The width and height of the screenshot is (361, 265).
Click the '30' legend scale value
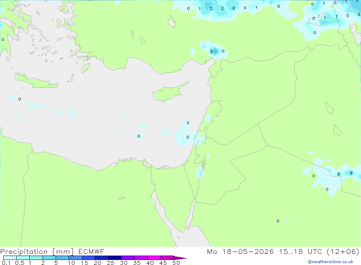123,263
